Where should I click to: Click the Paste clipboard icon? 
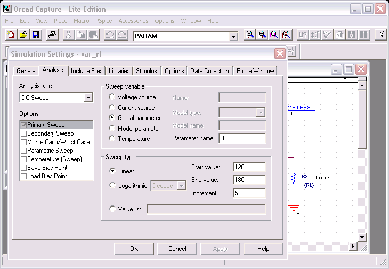point(93,35)
